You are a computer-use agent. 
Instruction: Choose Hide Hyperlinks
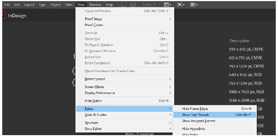pyautogui.click(x=215, y=129)
